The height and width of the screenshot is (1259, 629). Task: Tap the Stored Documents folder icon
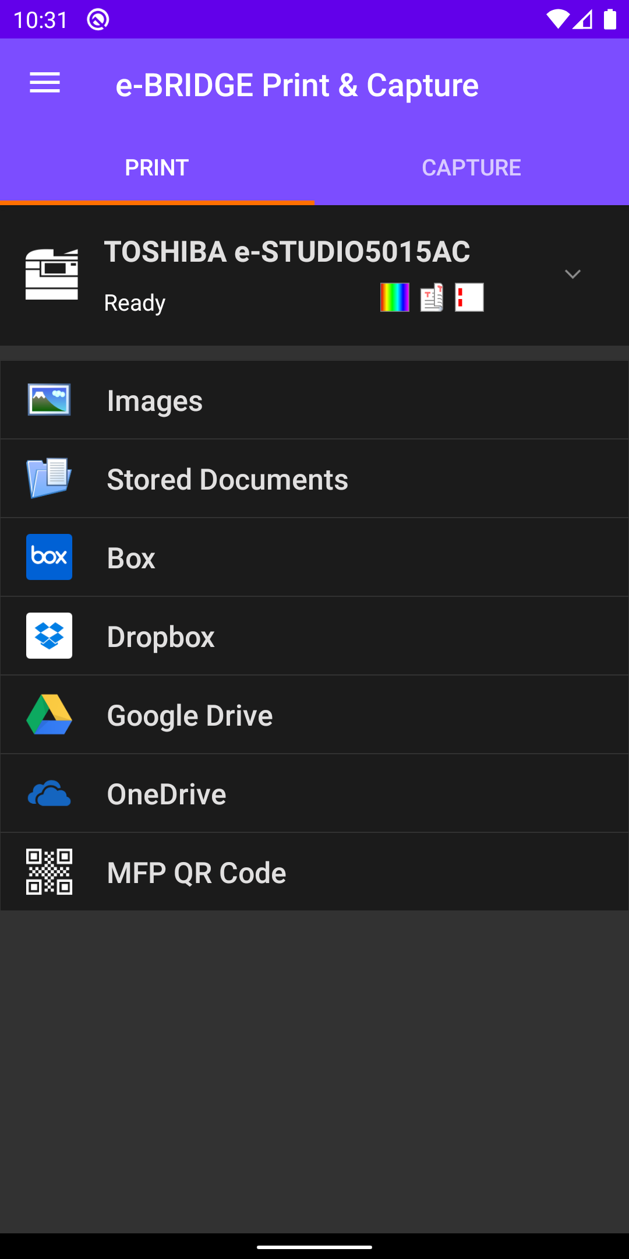coord(50,479)
